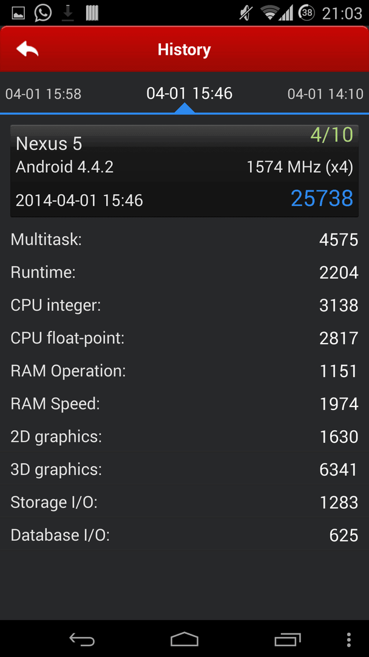Select the 3D graphics score row

click(184, 469)
